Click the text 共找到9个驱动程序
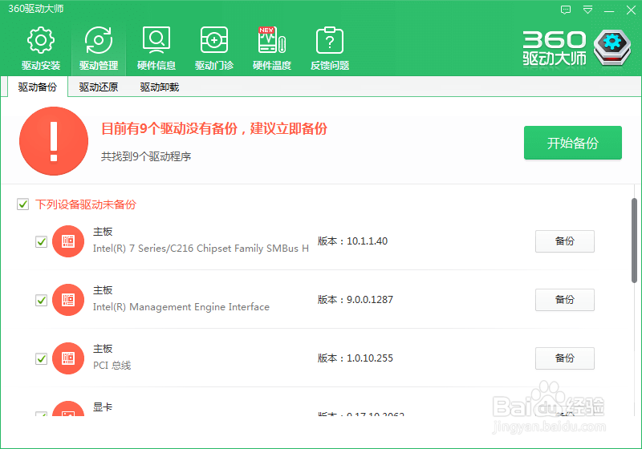642x449 pixels. pos(146,156)
